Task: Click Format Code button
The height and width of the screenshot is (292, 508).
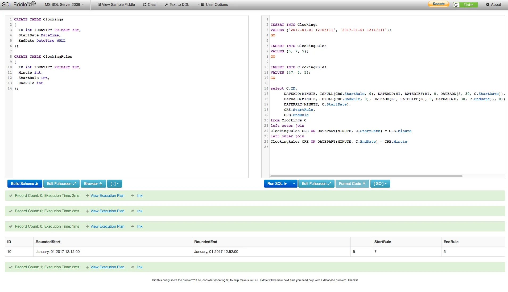Action: click(352, 184)
